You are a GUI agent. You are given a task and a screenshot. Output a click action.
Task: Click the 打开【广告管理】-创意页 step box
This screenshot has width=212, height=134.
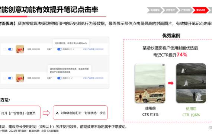point(20,113)
